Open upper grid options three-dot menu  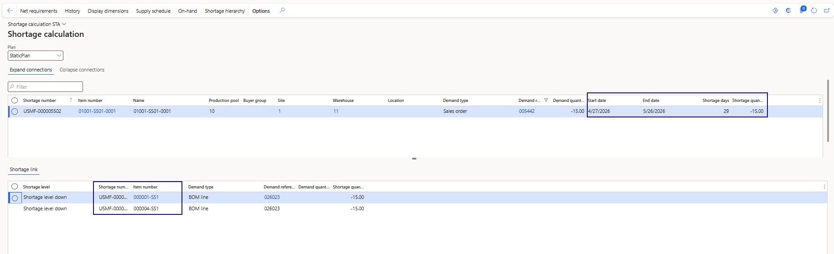pyautogui.click(x=819, y=101)
